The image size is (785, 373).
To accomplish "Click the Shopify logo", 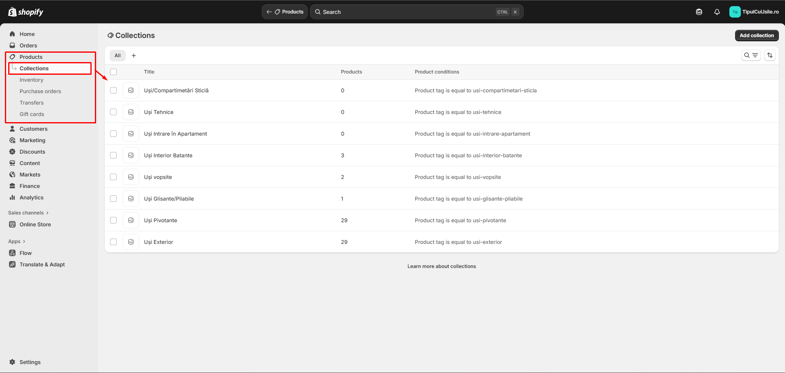I will point(26,12).
